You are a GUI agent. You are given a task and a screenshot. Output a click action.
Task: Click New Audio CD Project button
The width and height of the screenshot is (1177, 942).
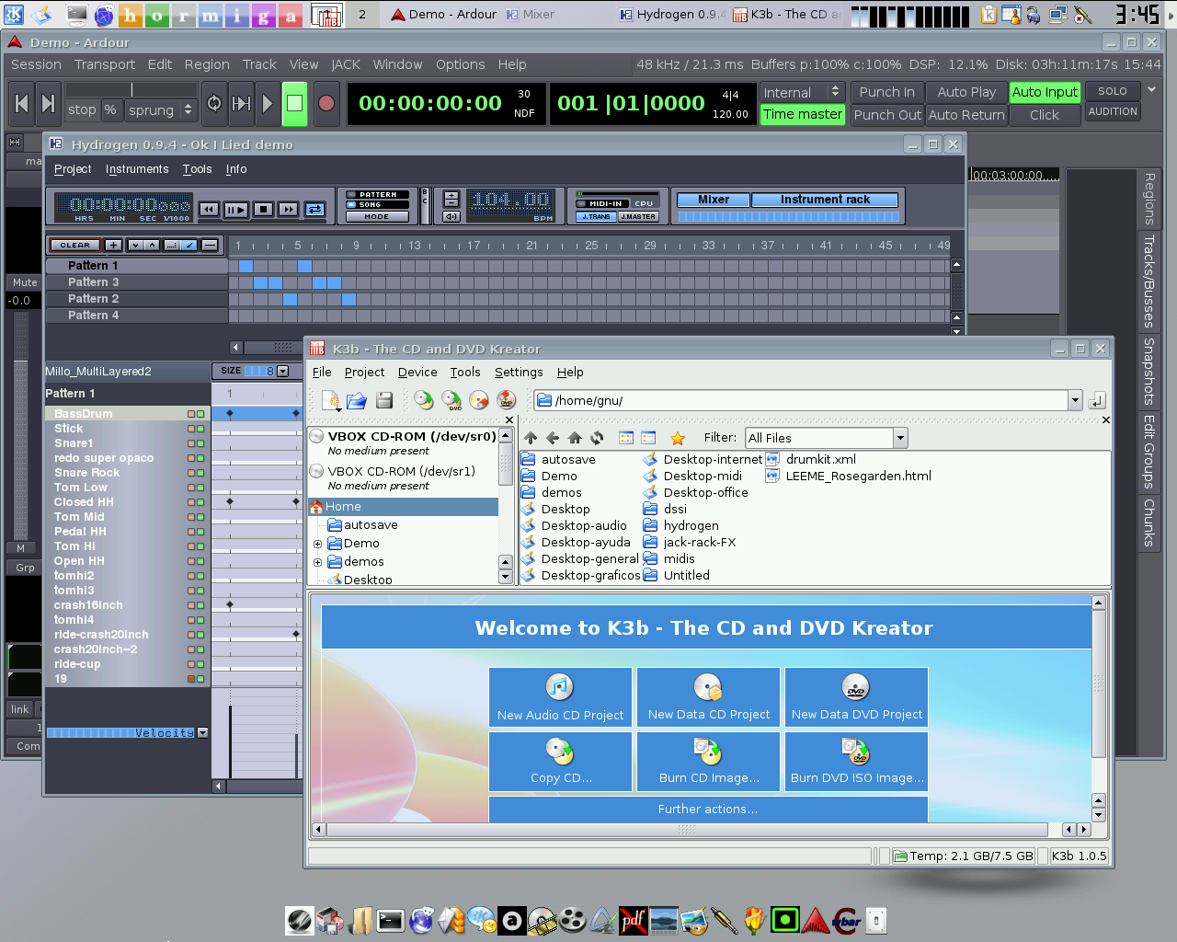[560, 697]
